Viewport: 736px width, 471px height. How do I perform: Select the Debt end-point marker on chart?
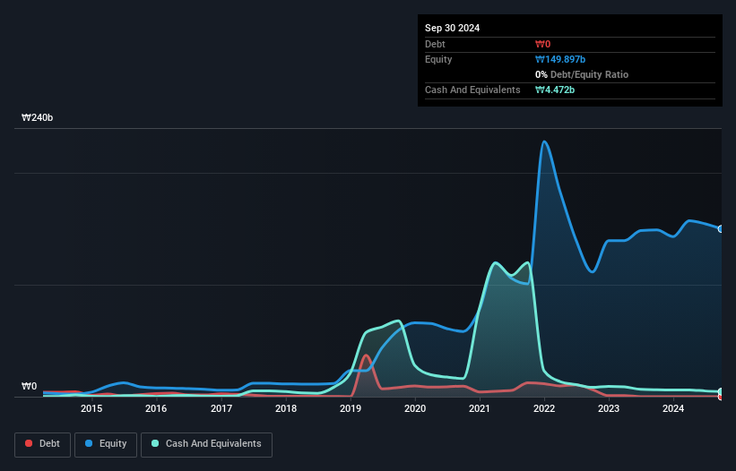[x=721, y=397]
